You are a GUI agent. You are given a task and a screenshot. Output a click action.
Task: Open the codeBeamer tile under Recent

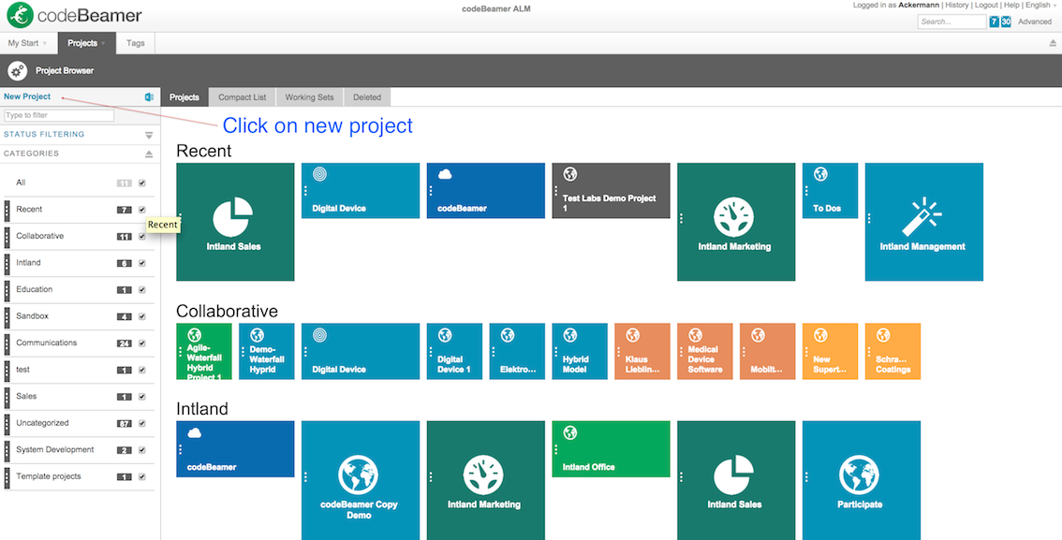pos(486,191)
